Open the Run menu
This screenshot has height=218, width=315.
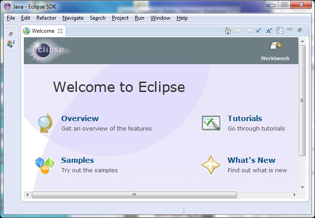click(x=139, y=18)
